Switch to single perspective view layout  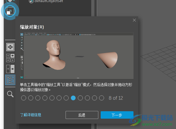pyautogui.click(x=10, y=47)
